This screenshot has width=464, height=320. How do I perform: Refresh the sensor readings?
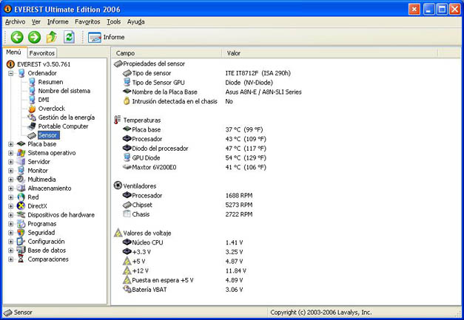(x=69, y=37)
